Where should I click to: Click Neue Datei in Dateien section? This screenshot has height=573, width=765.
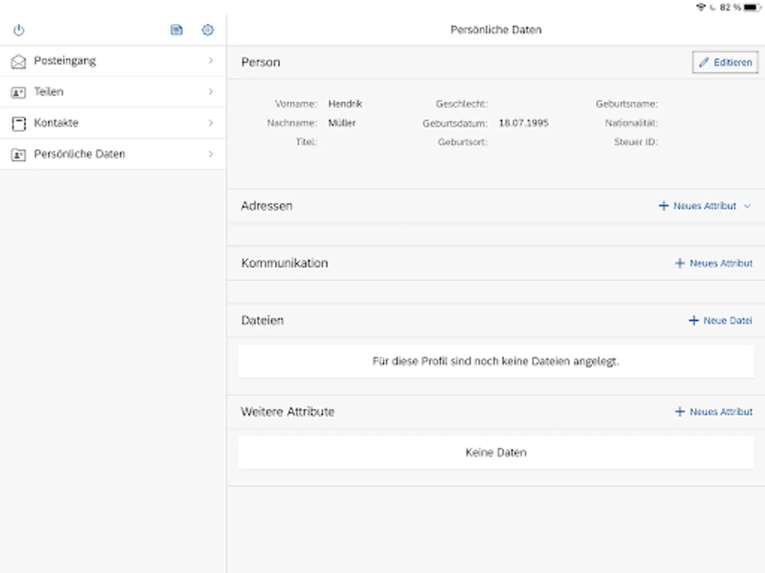click(720, 321)
